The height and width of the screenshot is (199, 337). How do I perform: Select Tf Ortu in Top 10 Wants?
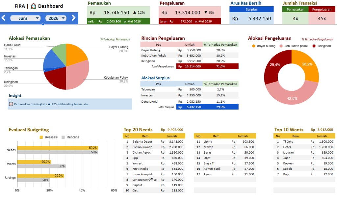(x=288, y=142)
